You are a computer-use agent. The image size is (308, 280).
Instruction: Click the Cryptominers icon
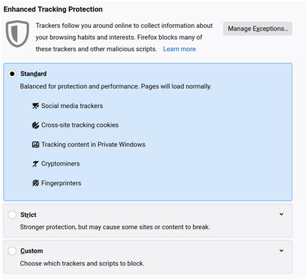tap(36, 164)
